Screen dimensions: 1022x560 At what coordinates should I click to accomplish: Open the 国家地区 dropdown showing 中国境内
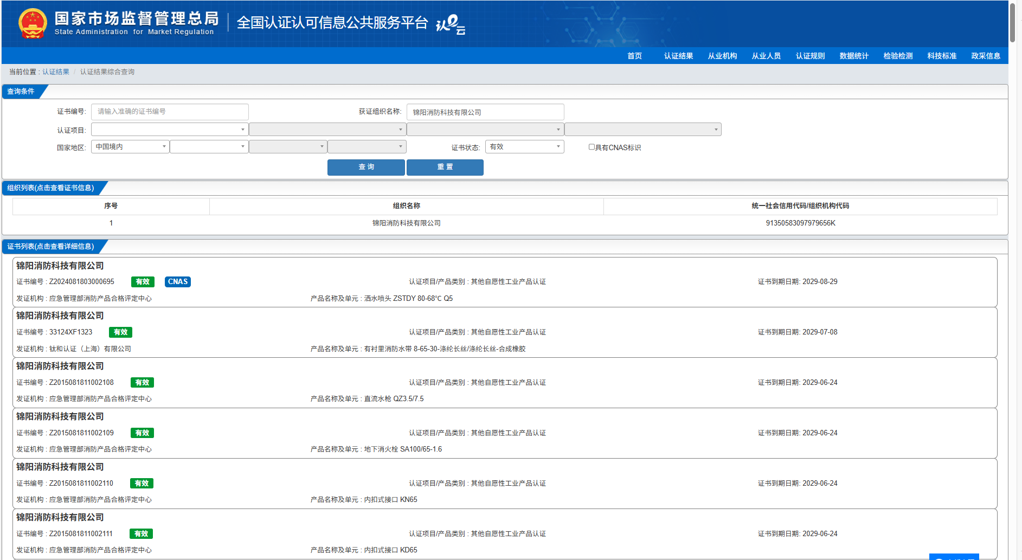click(130, 147)
